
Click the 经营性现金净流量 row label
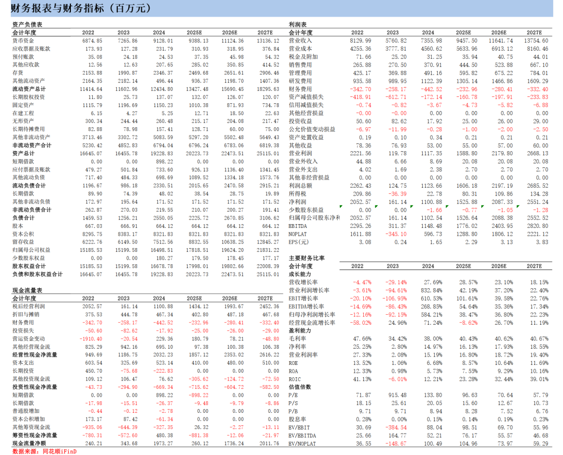(x=34, y=354)
